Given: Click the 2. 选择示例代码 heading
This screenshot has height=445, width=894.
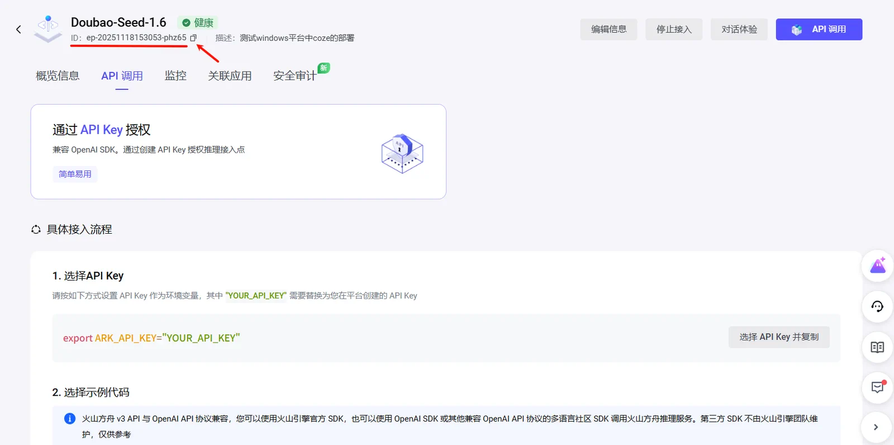Looking at the screenshot, I should (x=91, y=392).
